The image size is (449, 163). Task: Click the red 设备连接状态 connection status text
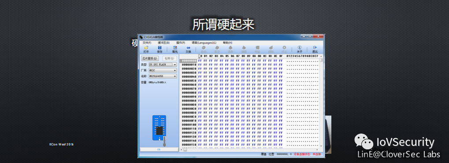[x=307, y=154]
